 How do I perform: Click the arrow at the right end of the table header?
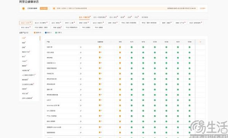200,42
